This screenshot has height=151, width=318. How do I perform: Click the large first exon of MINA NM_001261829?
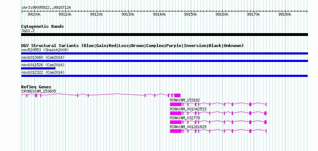176,131
